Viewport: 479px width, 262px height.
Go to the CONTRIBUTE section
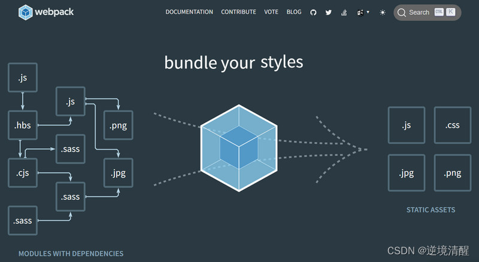pyautogui.click(x=238, y=12)
